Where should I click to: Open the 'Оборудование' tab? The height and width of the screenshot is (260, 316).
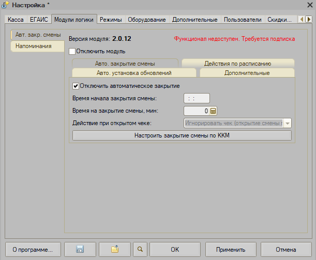pyautogui.click(x=147, y=20)
